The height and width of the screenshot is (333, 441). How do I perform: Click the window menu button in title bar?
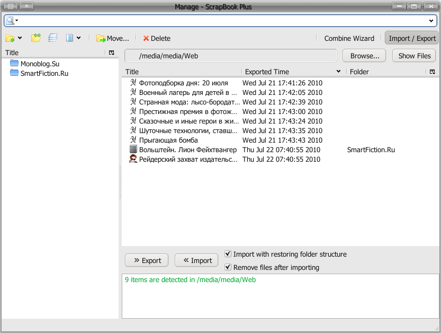coord(11,6)
